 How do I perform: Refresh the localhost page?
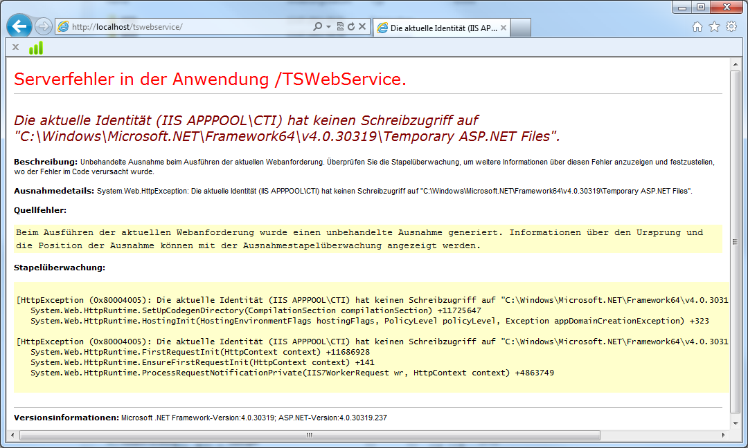click(x=351, y=27)
